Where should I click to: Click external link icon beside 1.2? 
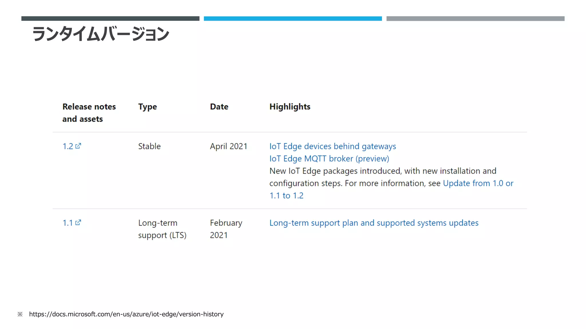tap(78, 146)
